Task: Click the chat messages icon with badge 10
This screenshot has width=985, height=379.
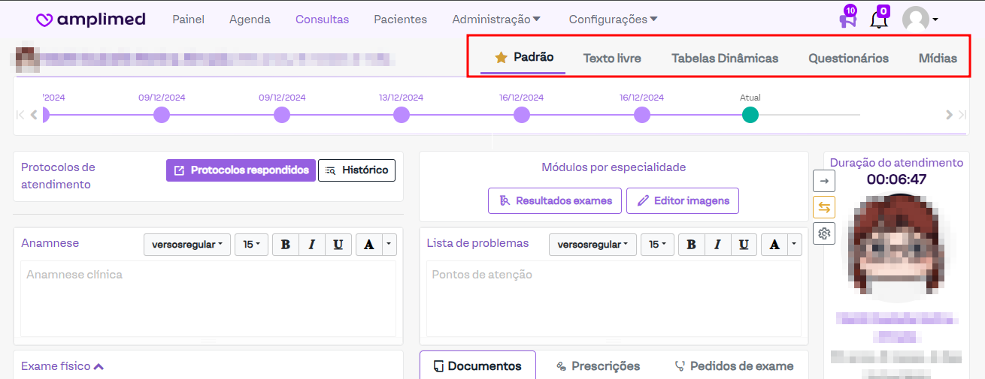Action: (847, 20)
